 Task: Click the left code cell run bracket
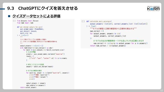(x=14, y=21)
